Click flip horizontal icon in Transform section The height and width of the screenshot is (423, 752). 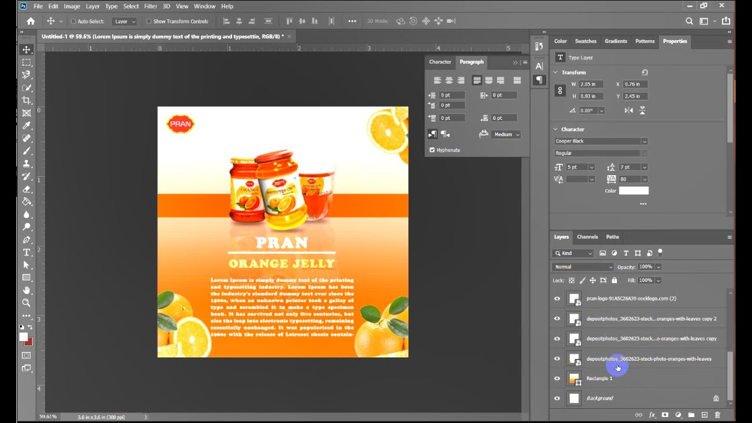click(x=629, y=110)
